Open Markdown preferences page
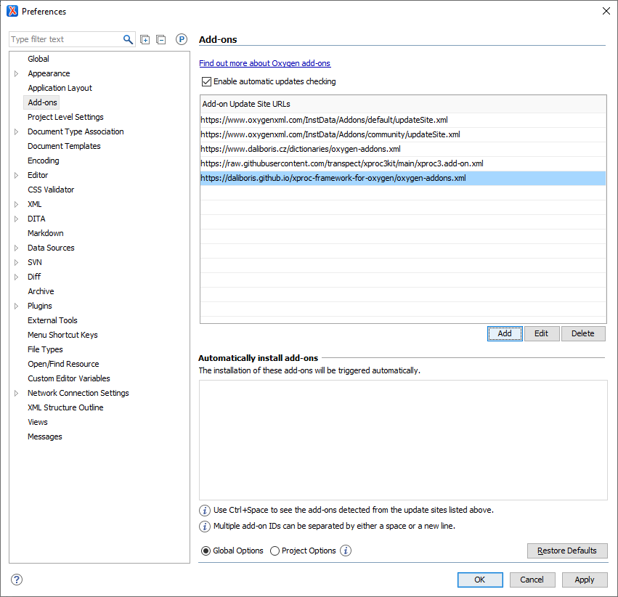Image resolution: width=618 pixels, height=597 pixels. (x=45, y=233)
